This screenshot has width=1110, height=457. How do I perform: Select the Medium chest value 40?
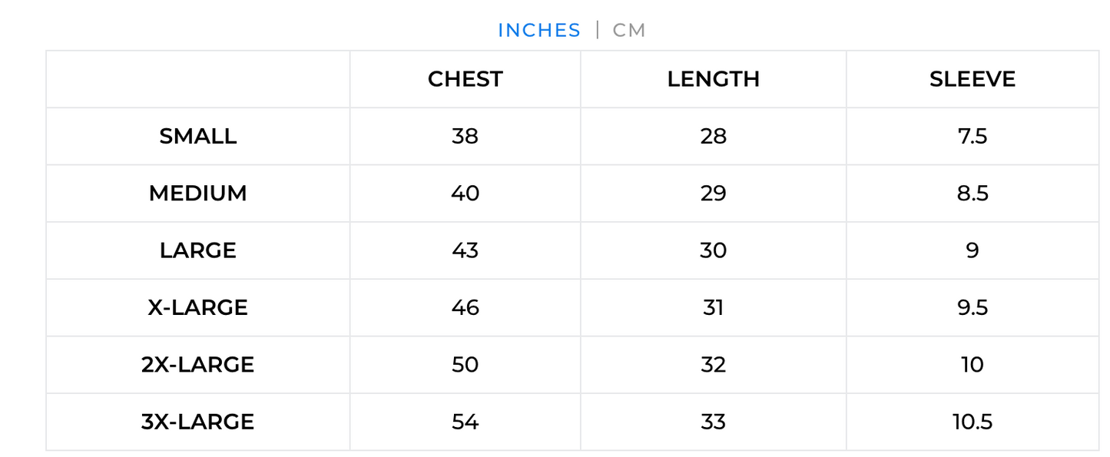pos(465,193)
